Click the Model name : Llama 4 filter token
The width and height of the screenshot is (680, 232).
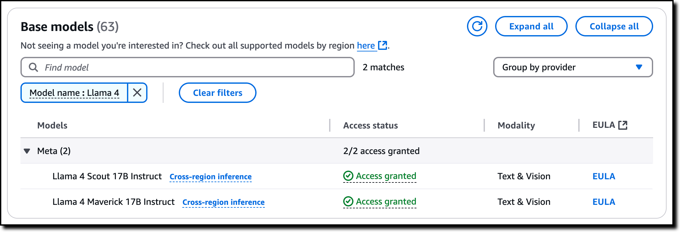click(x=74, y=93)
